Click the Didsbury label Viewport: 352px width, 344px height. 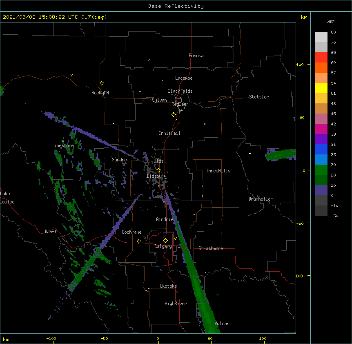(156, 176)
